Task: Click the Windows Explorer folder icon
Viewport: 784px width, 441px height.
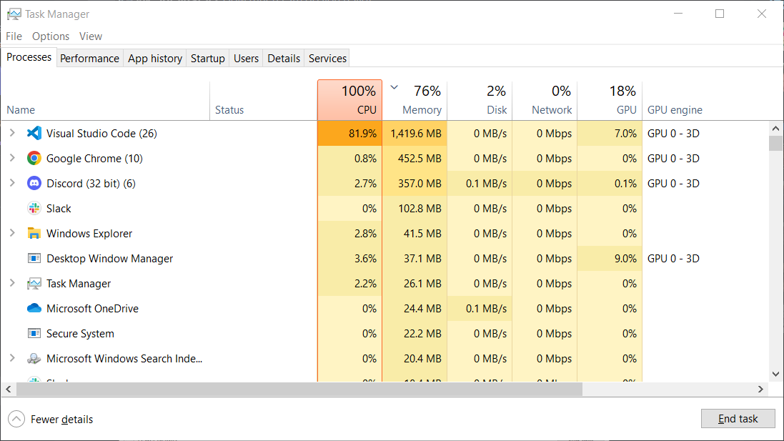Action: 34,233
